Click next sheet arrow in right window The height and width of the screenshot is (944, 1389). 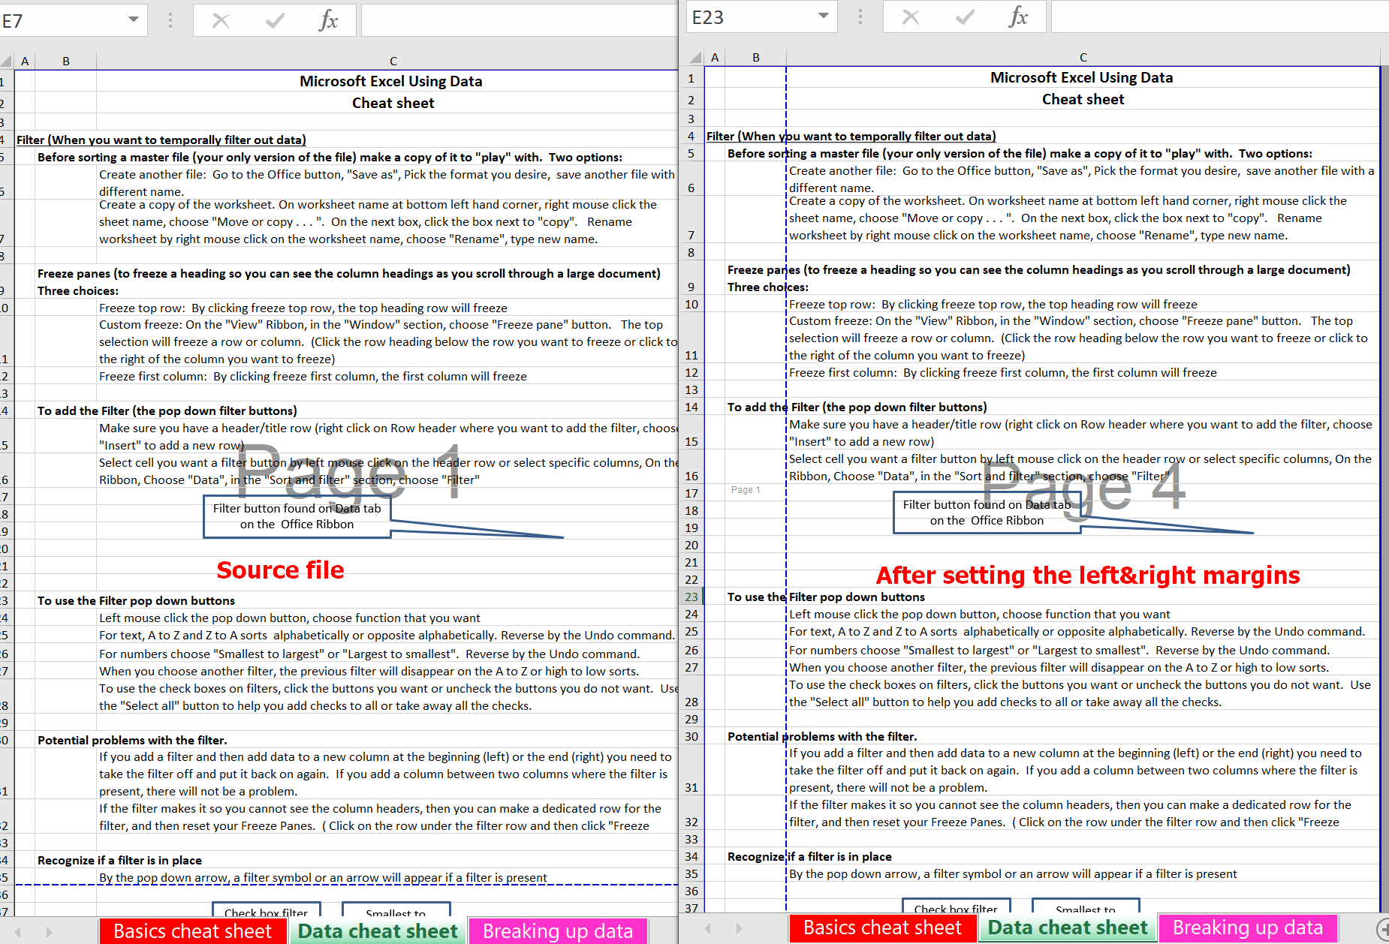pos(739,928)
